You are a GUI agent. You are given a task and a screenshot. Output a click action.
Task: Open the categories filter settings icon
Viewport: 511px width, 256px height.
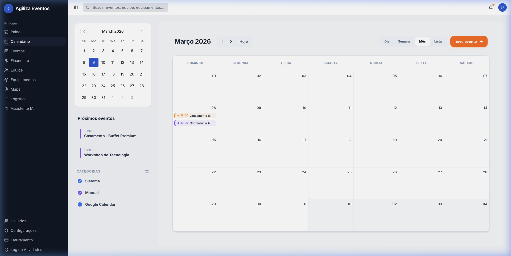point(147,171)
